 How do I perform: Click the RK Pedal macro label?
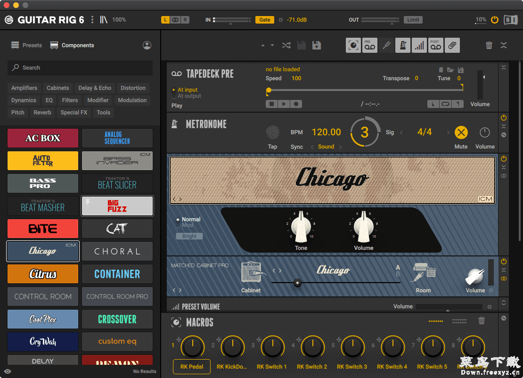[x=192, y=367]
